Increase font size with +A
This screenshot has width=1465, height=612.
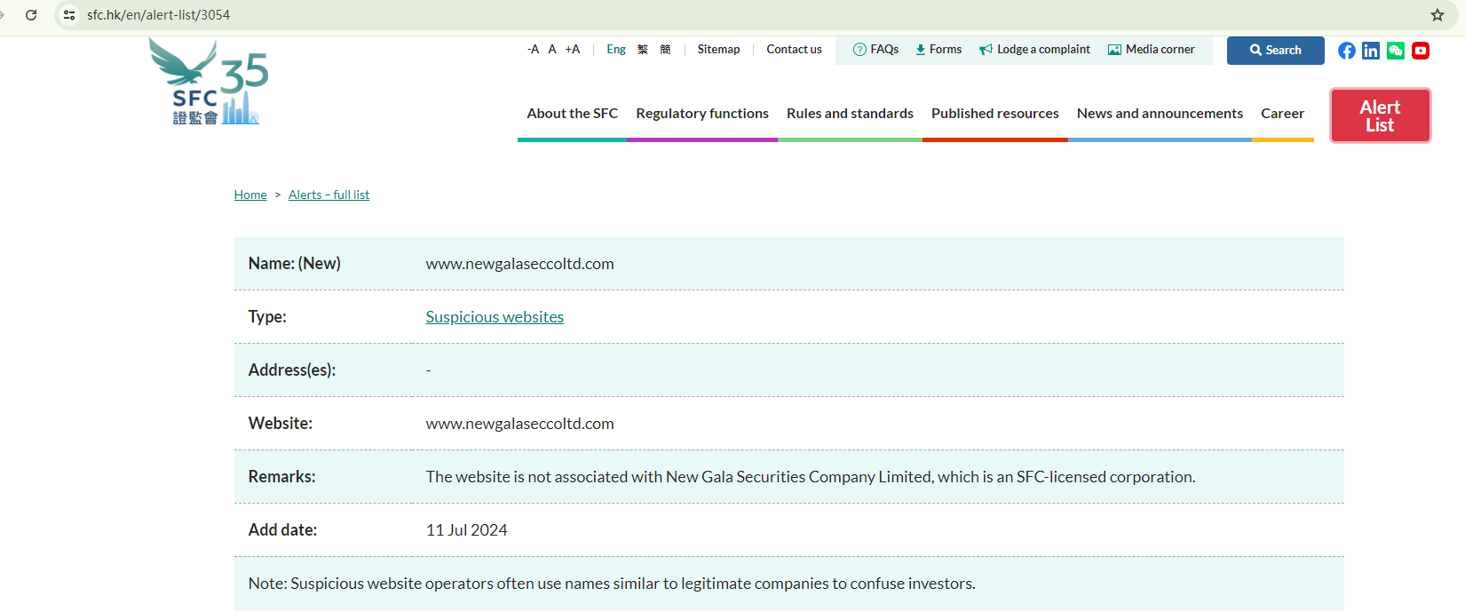coord(573,50)
